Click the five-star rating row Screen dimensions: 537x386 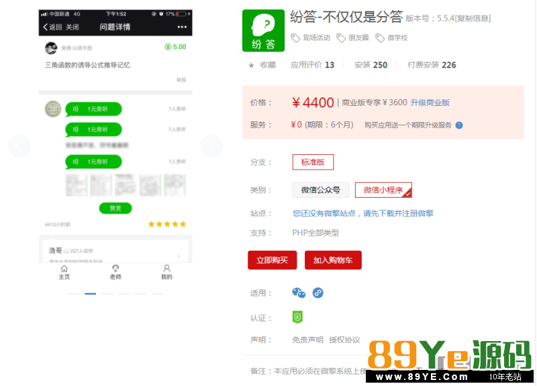(x=167, y=224)
